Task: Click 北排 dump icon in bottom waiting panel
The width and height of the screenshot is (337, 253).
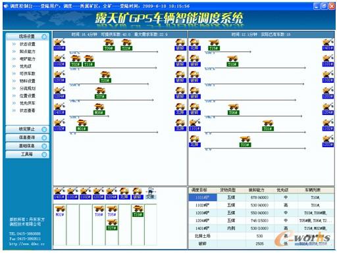Action: tap(124, 193)
